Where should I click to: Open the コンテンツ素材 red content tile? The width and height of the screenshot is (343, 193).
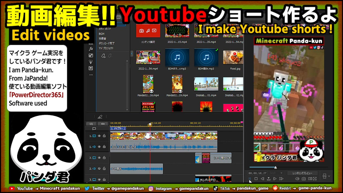[x=148, y=31]
